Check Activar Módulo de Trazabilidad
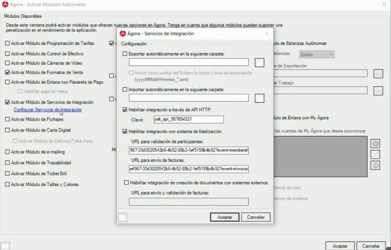 pyautogui.click(x=8, y=163)
